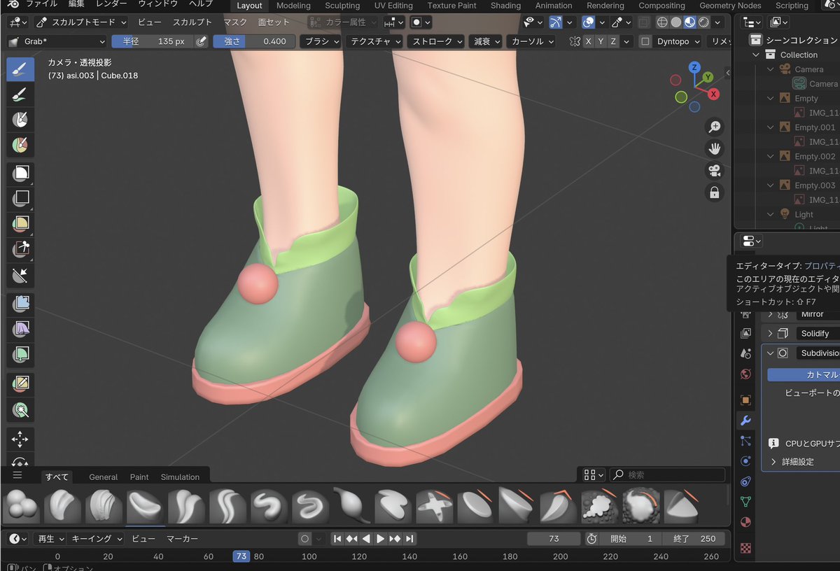Image resolution: width=840 pixels, height=571 pixels.
Task: Select the Mesh Filter tool
Action: pyautogui.click(x=20, y=304)
